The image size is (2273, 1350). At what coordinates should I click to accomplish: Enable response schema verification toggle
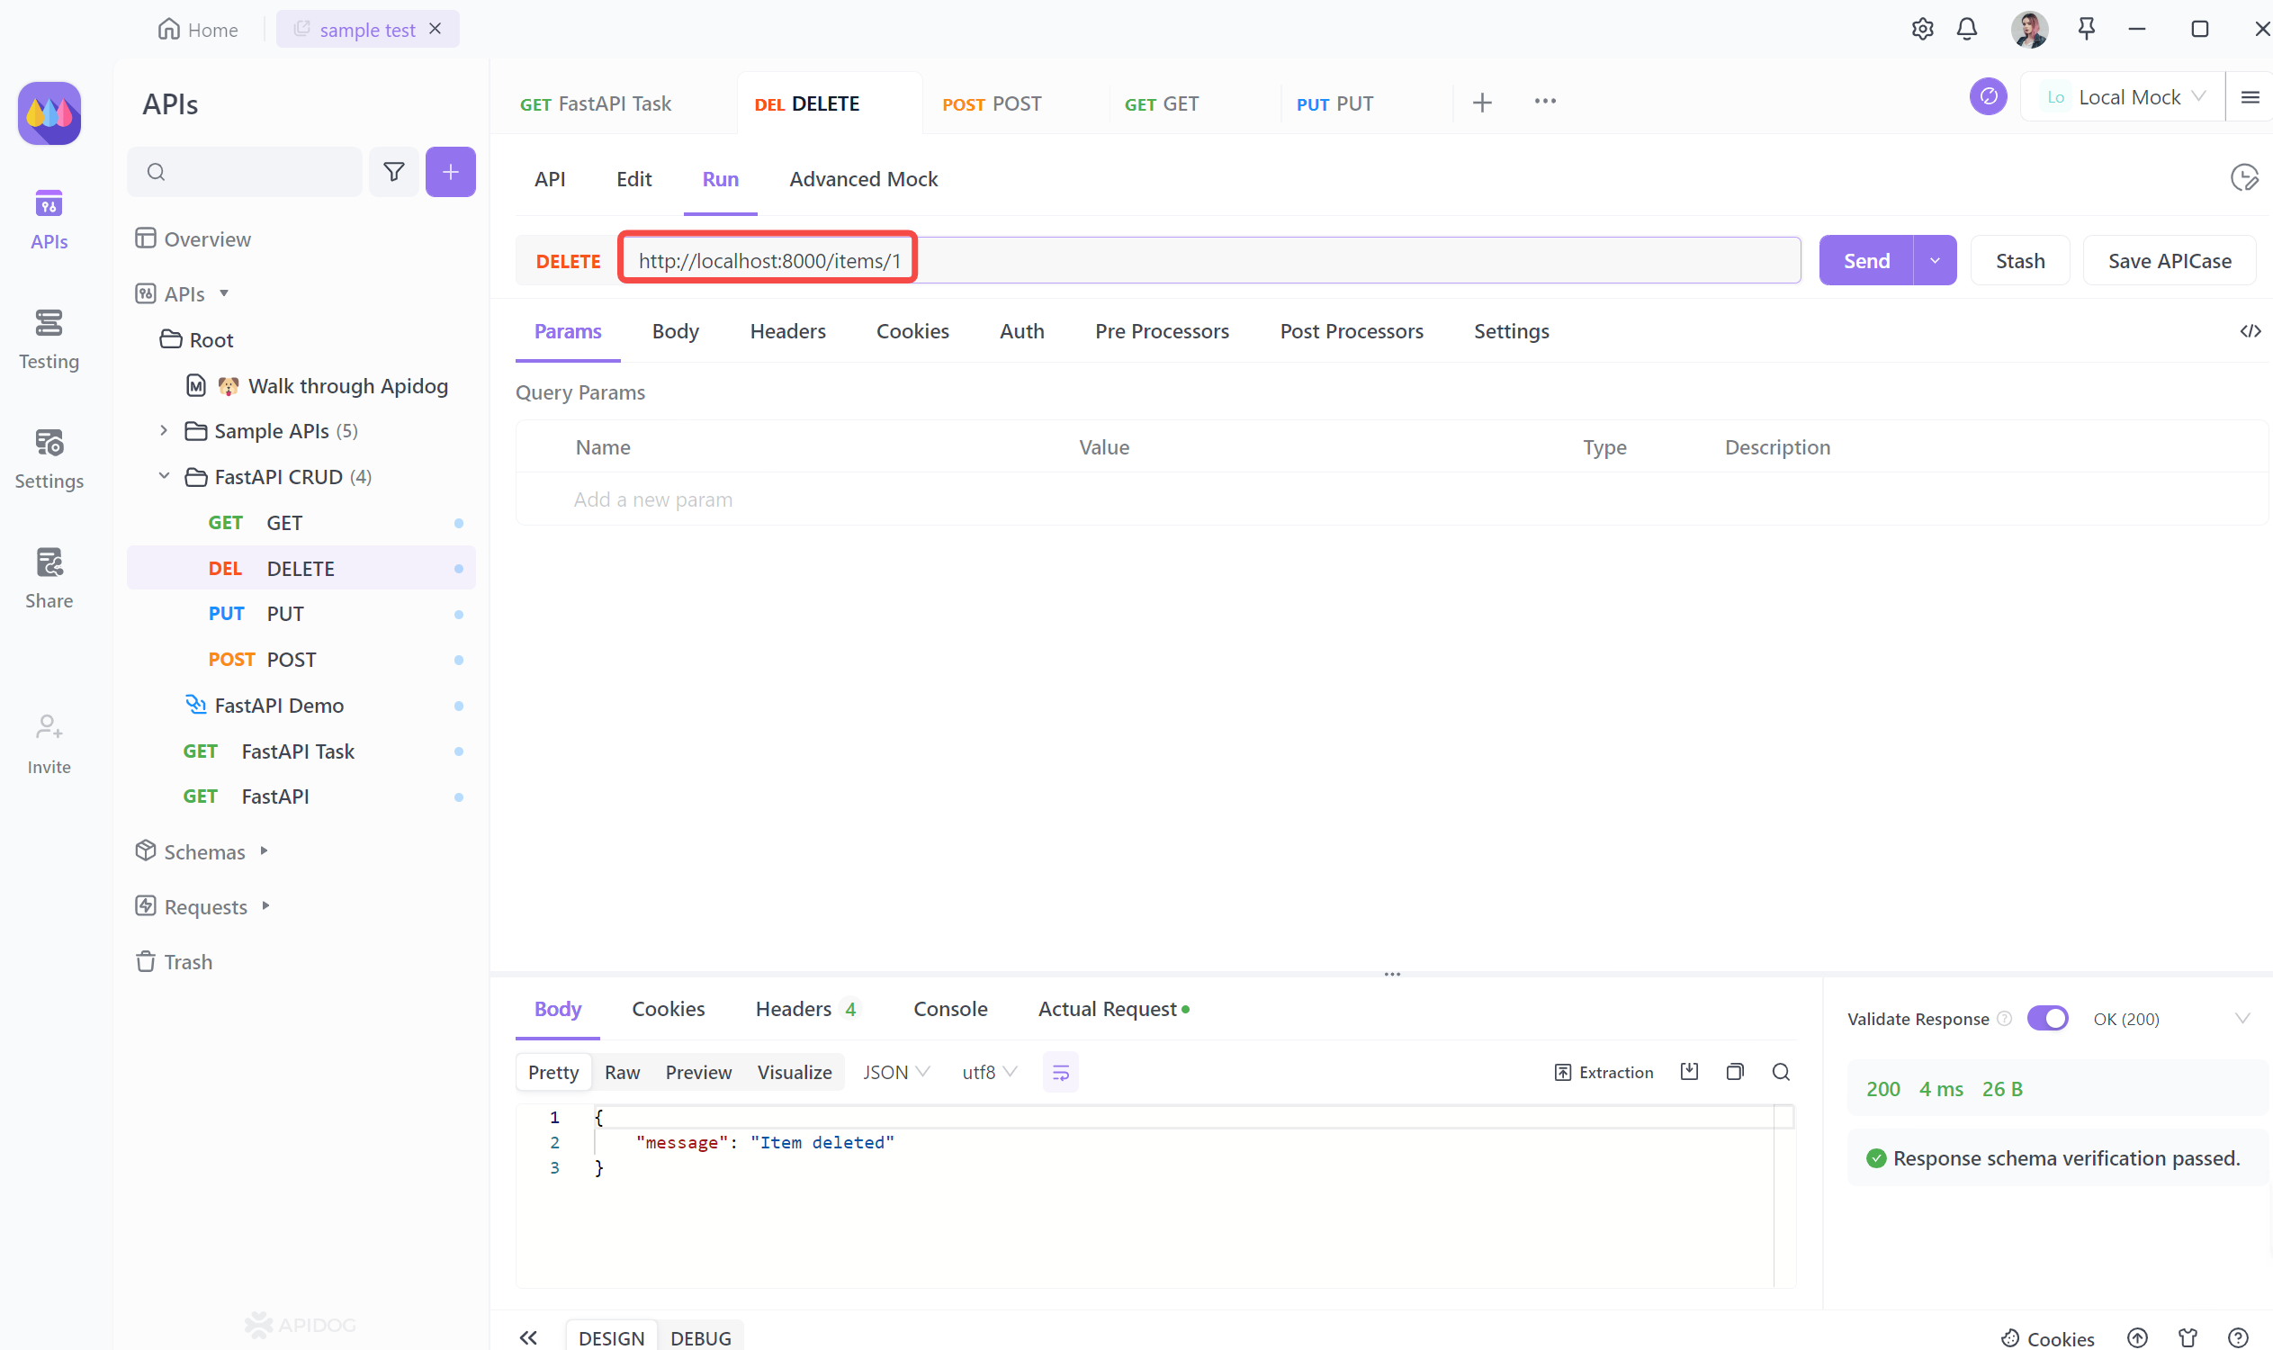pos(2048,1016)
